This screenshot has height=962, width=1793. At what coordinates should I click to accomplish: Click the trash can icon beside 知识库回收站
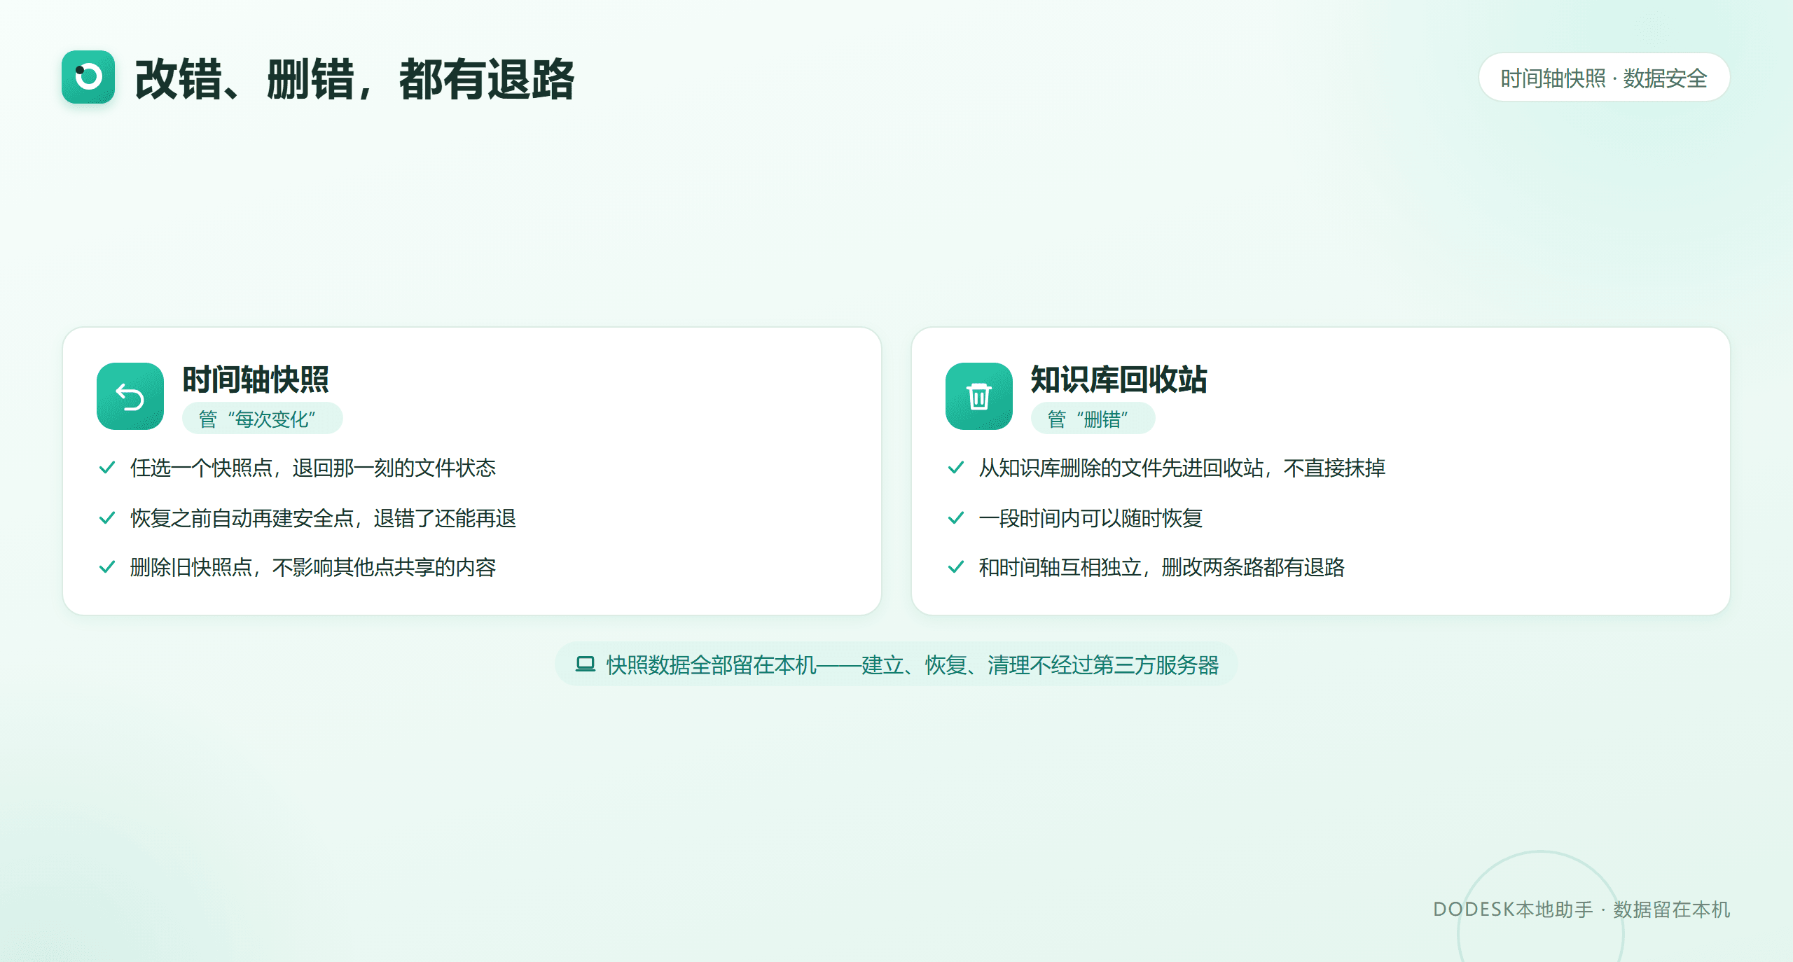pyautogui.click(x=979, y=396)
